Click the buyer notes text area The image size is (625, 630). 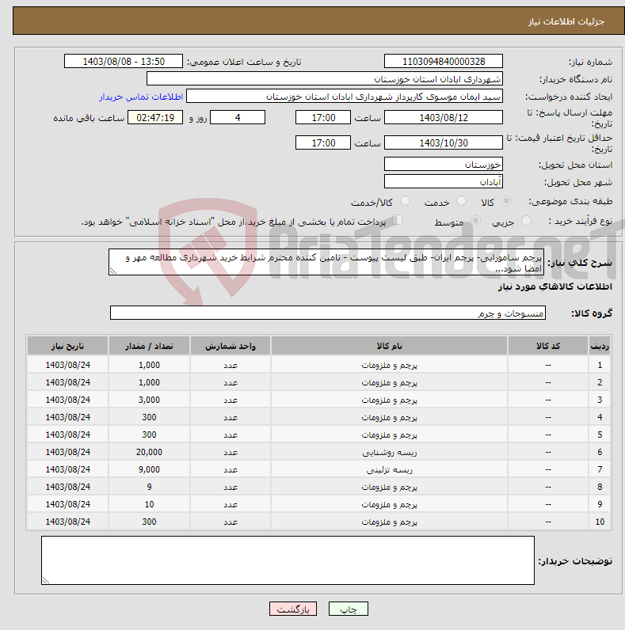(x=288, y=560)
